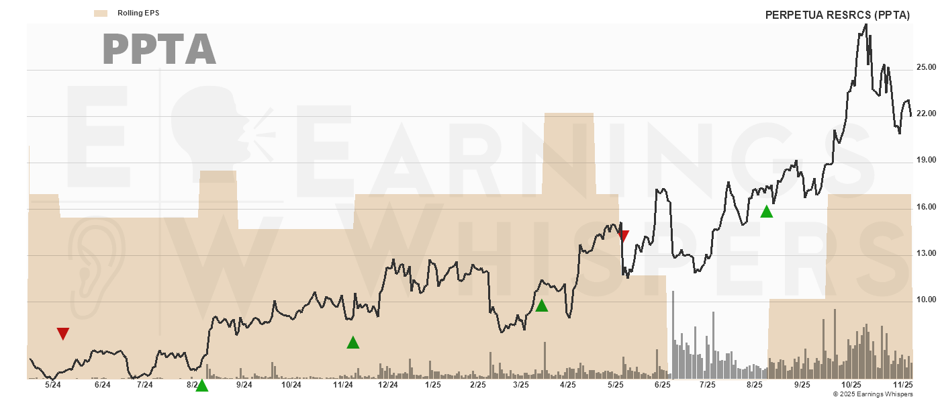Select the green earnings triangle near 11/24
Image resolution: width=940 pixels, height=403 pixels.
353,343
